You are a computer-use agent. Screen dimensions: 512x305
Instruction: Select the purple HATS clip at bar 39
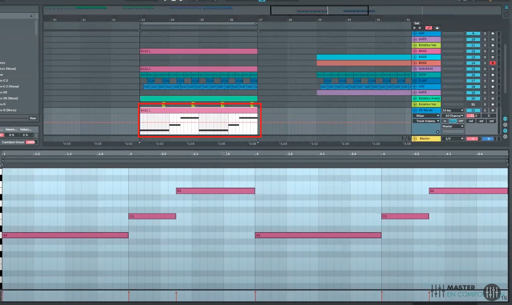click(364, 93)
